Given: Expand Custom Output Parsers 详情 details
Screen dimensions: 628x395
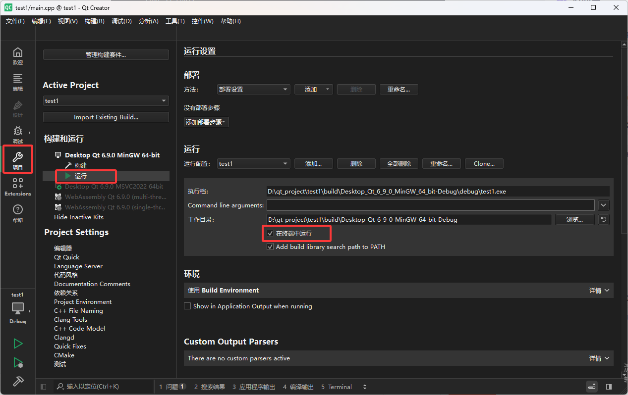Looking at the screenshot, I should [599, 358].
